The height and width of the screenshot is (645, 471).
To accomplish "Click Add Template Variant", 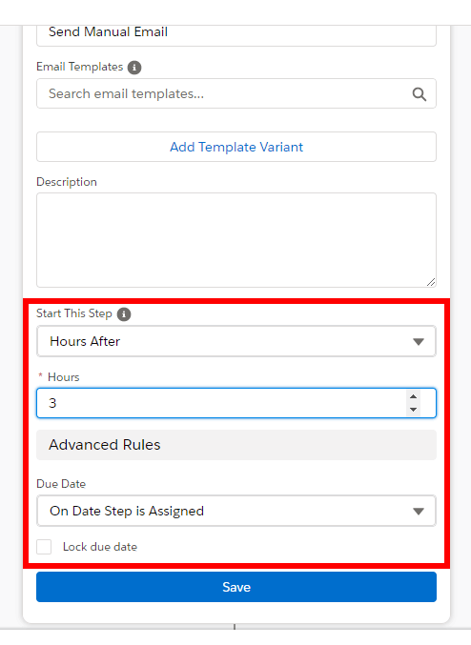I will [x=236, y=147].
